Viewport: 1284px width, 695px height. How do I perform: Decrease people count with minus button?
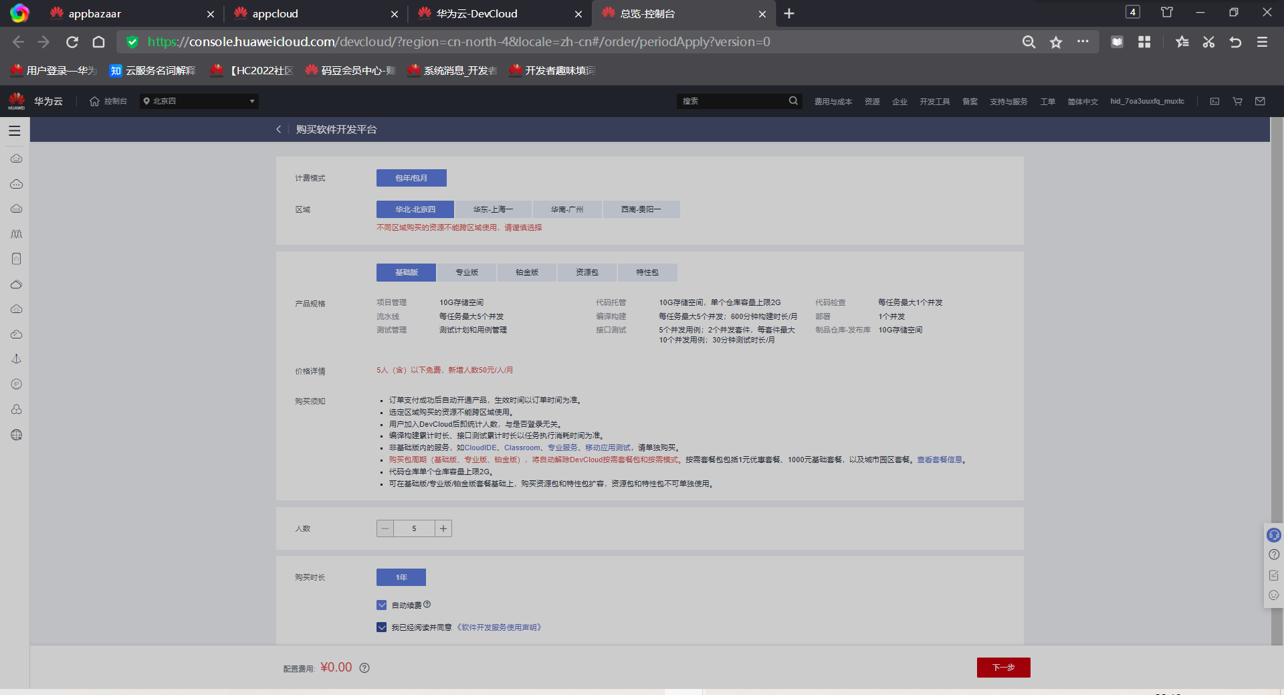[385, 528]
